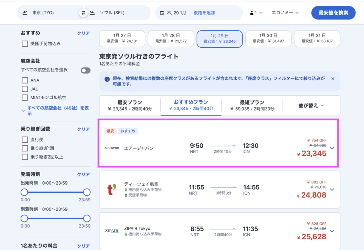Click the 最安値を検索 search button
Screen dimensions: 364x250
[333, 12]
